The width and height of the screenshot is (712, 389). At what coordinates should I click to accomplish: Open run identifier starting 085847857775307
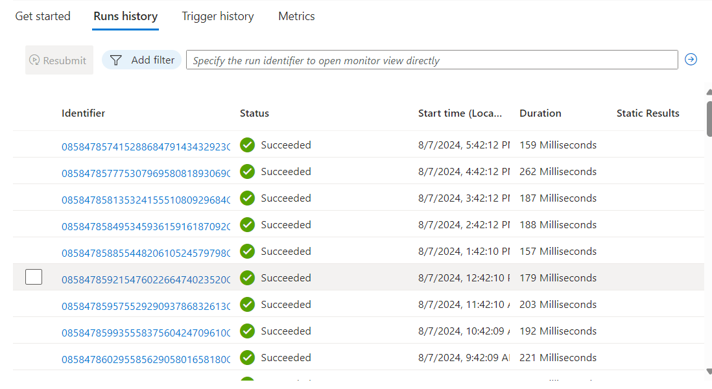[146, 173]
